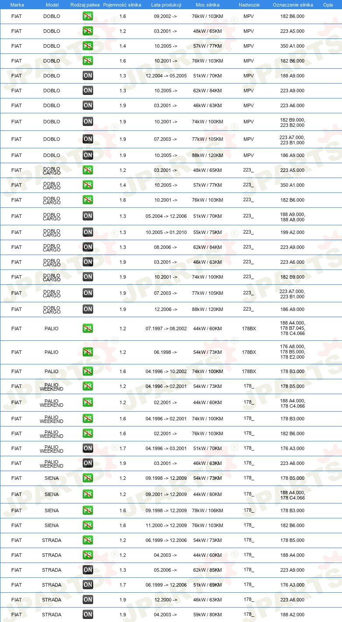Click the Lata produkcji column header
This screenshot has height=622, width=342.
coord(166,5)
